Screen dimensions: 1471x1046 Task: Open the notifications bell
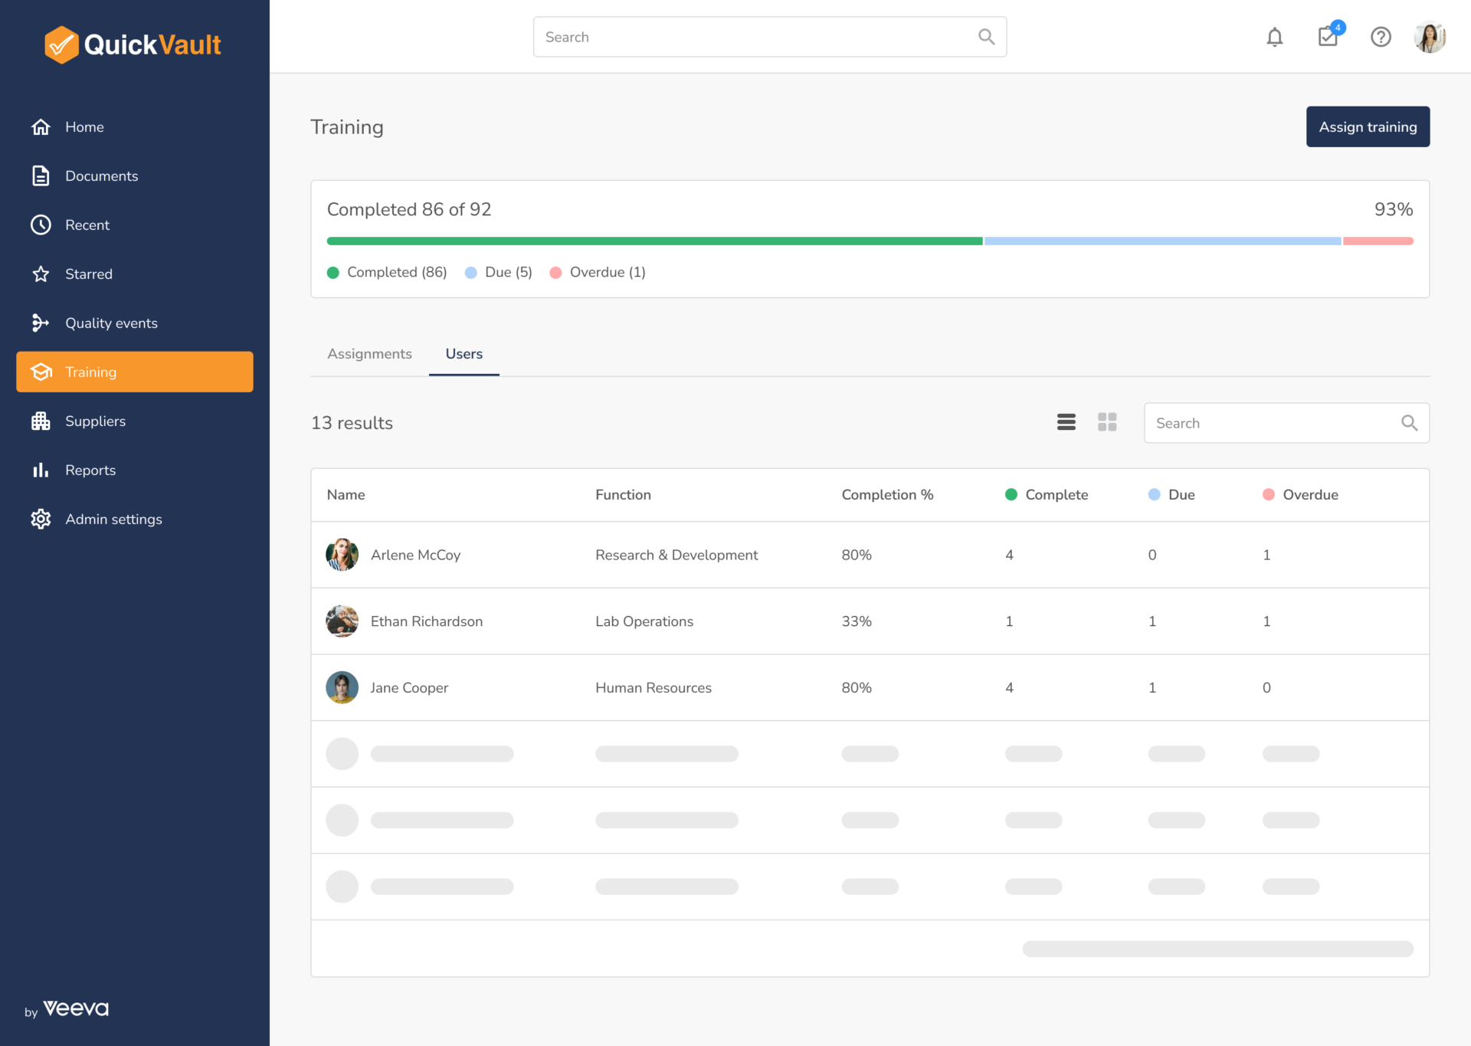(1274, 37)
